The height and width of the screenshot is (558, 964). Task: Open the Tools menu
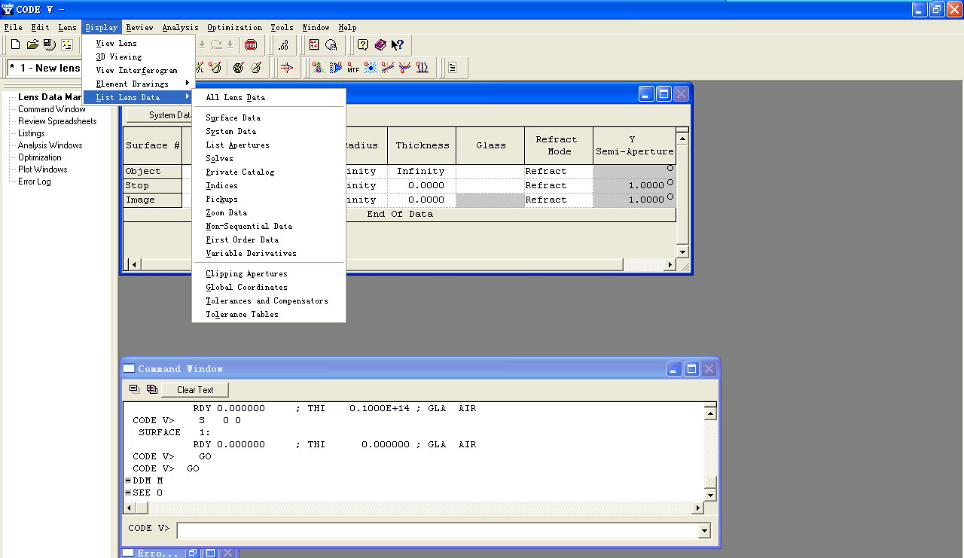pos(282,27)
